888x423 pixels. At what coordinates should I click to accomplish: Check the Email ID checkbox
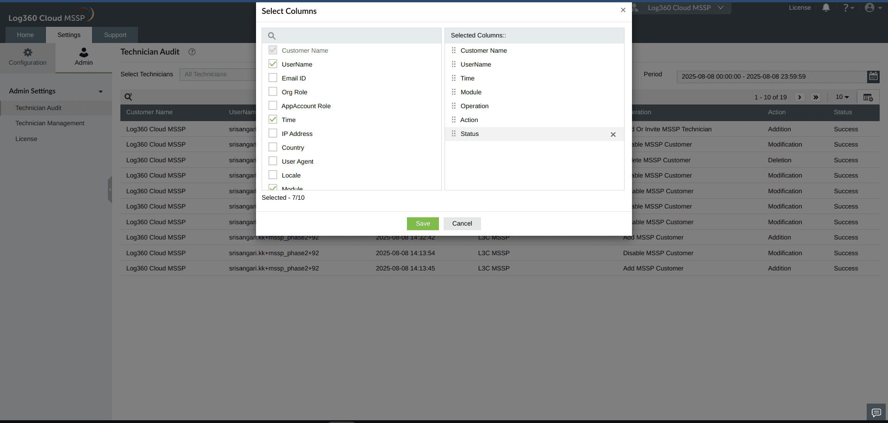[x=273, y=78]
